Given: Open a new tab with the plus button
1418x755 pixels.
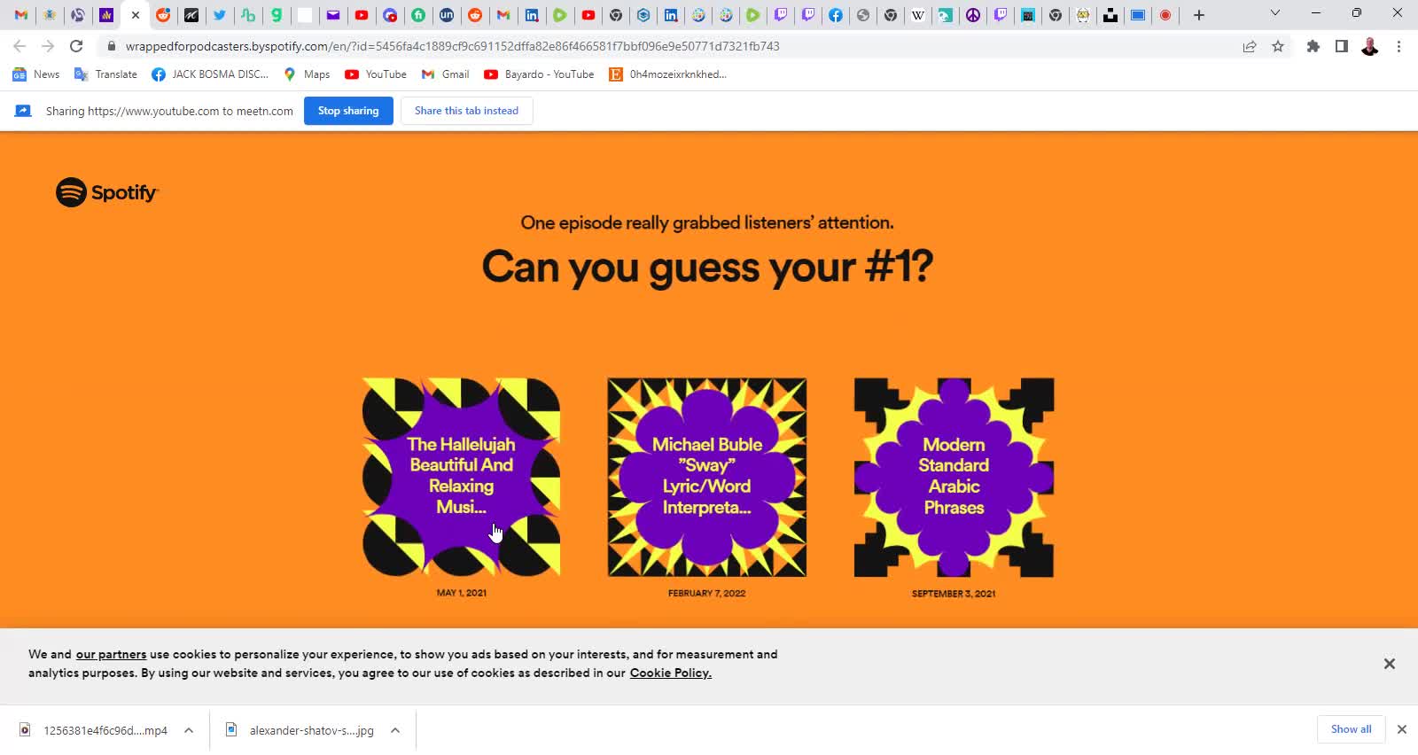Looking at the screenshot, I should point(1199,15).
